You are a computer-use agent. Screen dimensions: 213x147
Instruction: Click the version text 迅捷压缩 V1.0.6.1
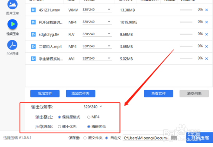[17, 138]
